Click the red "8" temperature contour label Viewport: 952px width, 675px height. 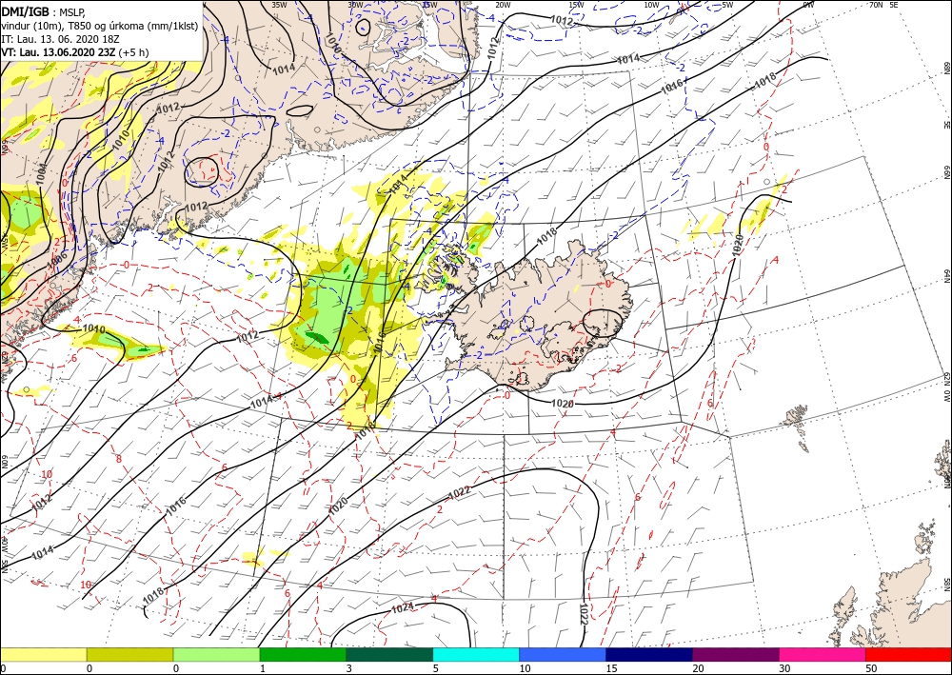[118, 459]
